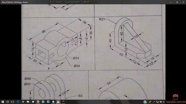Click the Ø48 dimension label
This screenshot has width=186, height=104.
click(x=28, y=79)
